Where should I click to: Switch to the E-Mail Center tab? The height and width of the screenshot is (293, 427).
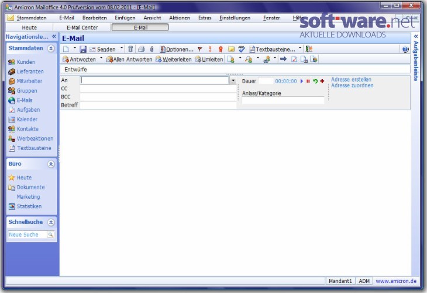82,28
